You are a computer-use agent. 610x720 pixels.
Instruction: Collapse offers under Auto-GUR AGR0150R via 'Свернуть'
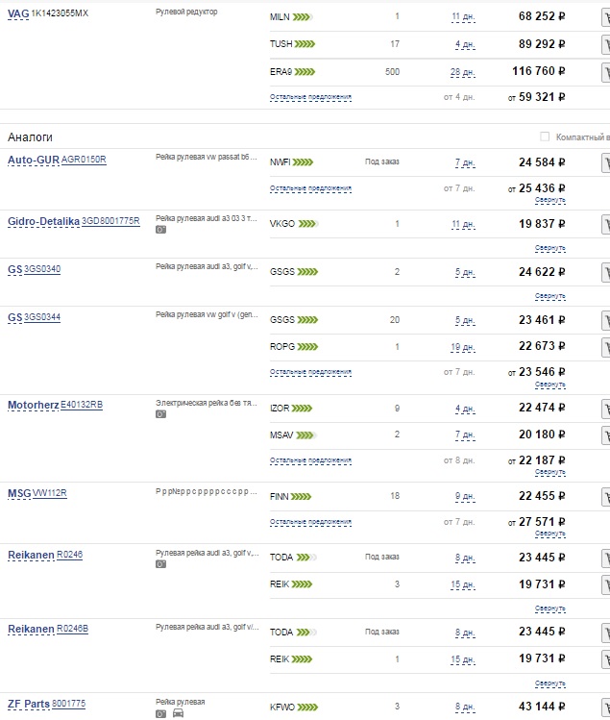click(x=549, y=200)
